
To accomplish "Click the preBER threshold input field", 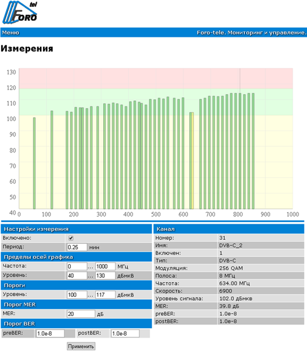I will [50, 333].
